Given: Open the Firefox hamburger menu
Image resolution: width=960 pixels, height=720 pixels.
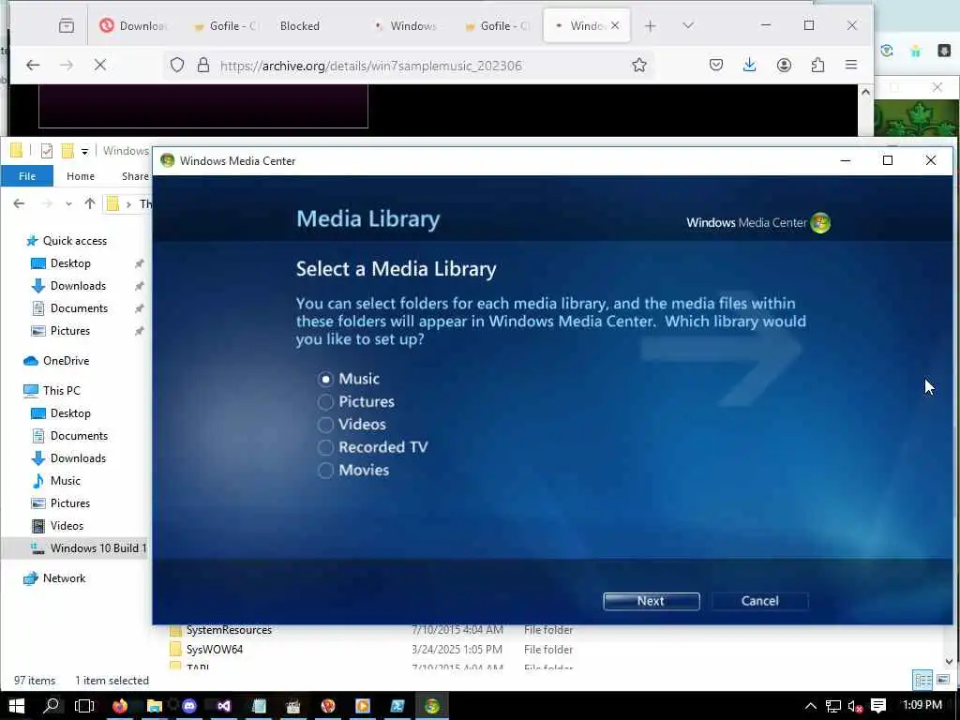Looking at the screenshot, I should 851,65.
